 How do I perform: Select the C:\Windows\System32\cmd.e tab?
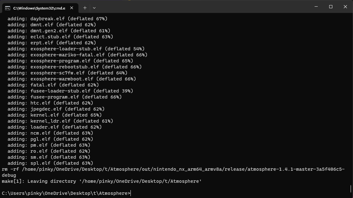(39, 8)
